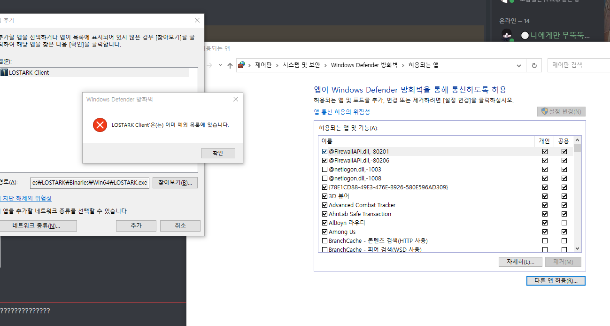Cancel the add app dialog with 취소

180,226
